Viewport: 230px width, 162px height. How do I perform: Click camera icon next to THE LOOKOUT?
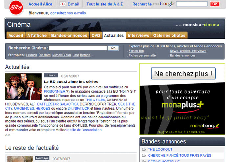click(x=143, y=150)
